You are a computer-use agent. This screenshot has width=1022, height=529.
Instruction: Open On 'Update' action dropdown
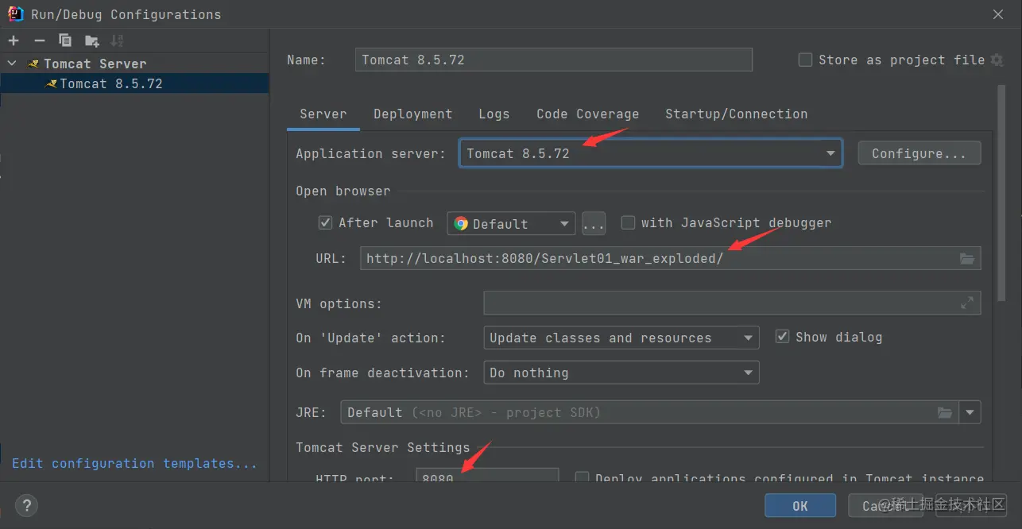(621, 338)
